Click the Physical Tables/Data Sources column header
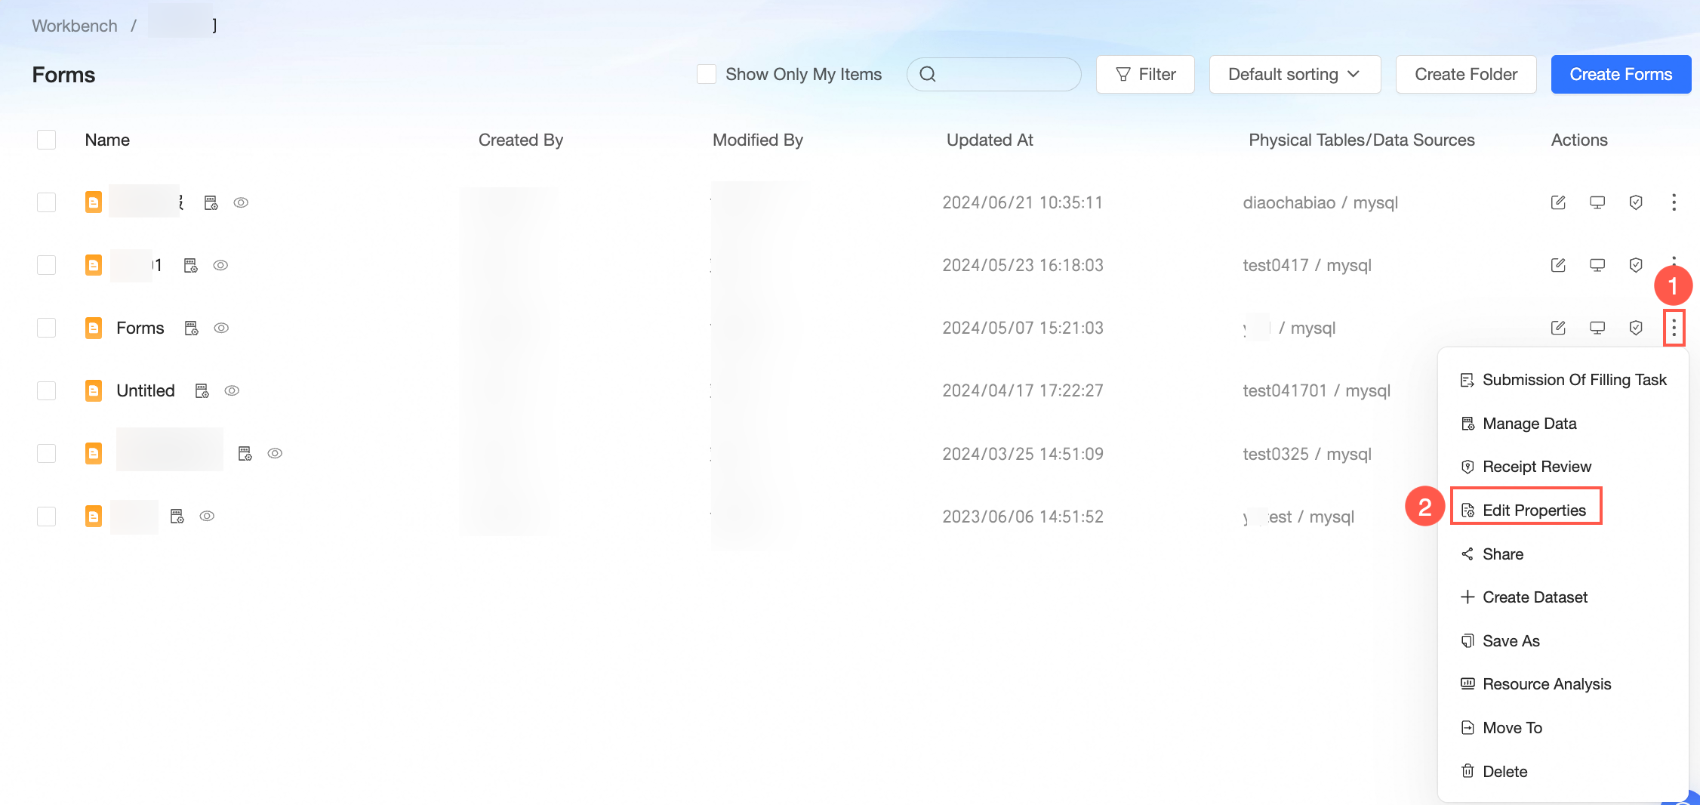 [x=1362, y=140]
